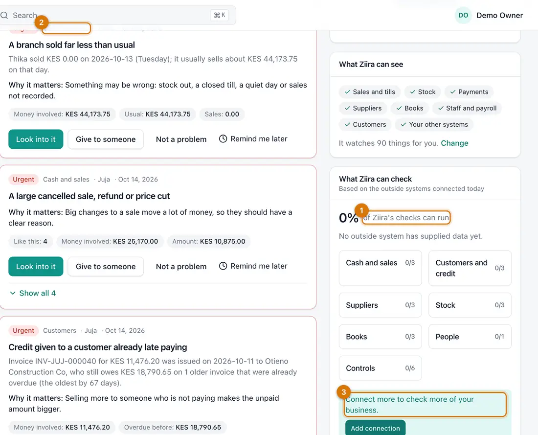The width and height of the screenshot is (538, 435).
Task: Click 'Money involved: KES 25,170.00' chip
Action: 110,241
